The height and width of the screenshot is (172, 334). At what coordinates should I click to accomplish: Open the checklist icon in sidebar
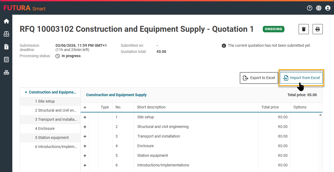(x=6, y=60)
